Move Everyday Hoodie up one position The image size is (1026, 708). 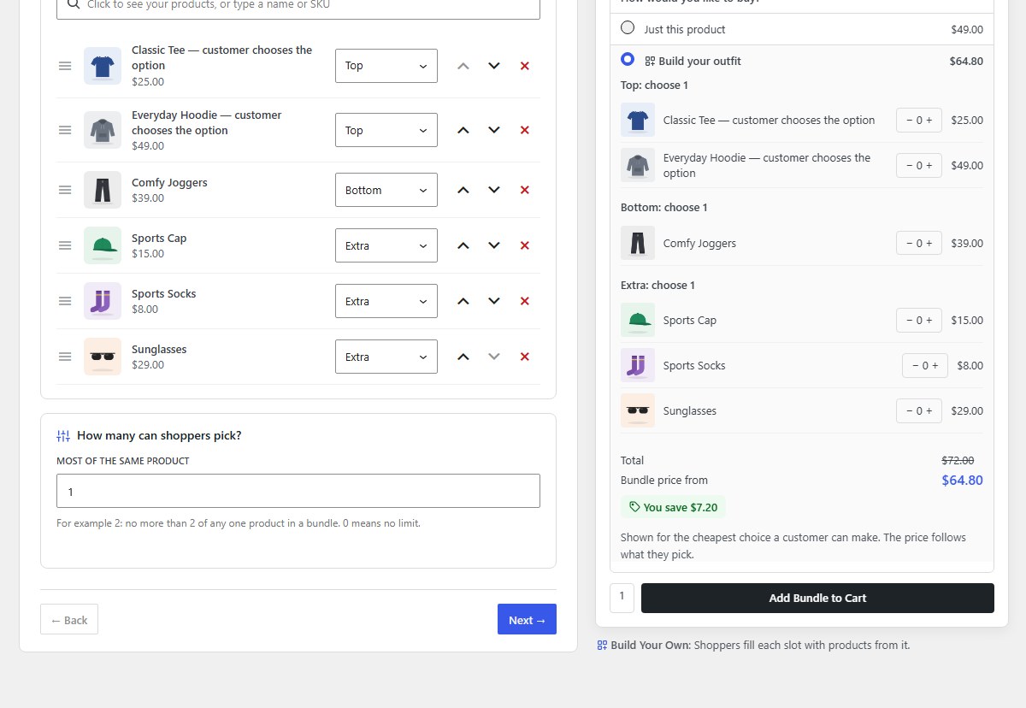tap(463, 130)
